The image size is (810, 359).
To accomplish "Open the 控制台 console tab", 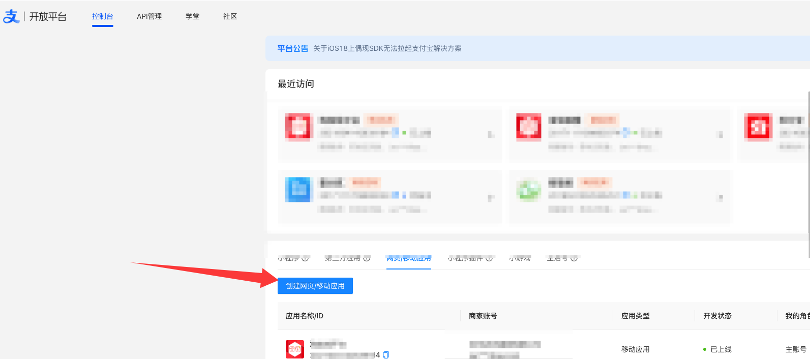I will coord(103,16).
